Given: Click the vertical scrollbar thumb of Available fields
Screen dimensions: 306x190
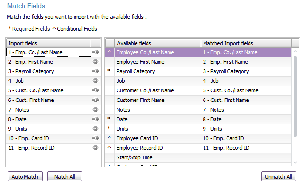Looking at the screenshot, I should pos(295,97).
